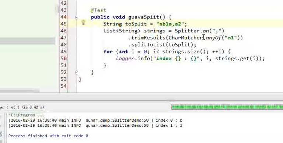Click the yellow lightbulb intention icon
The image size is (283, 143).
[83, 22]
